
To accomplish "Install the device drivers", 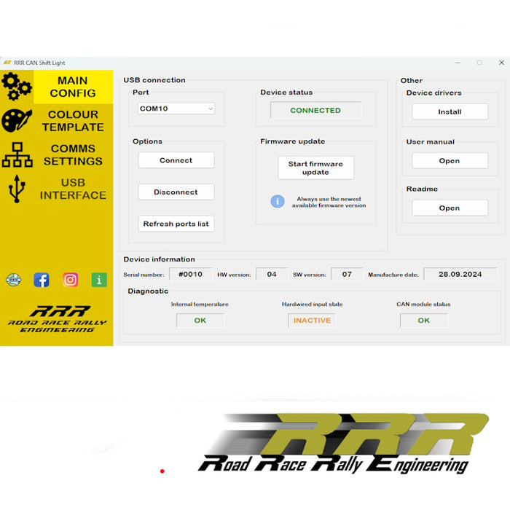I will pyautogui.click(x=450, y=112).
